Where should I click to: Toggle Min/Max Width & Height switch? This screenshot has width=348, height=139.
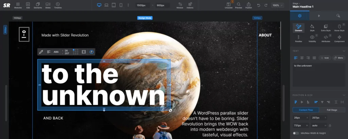295,133
